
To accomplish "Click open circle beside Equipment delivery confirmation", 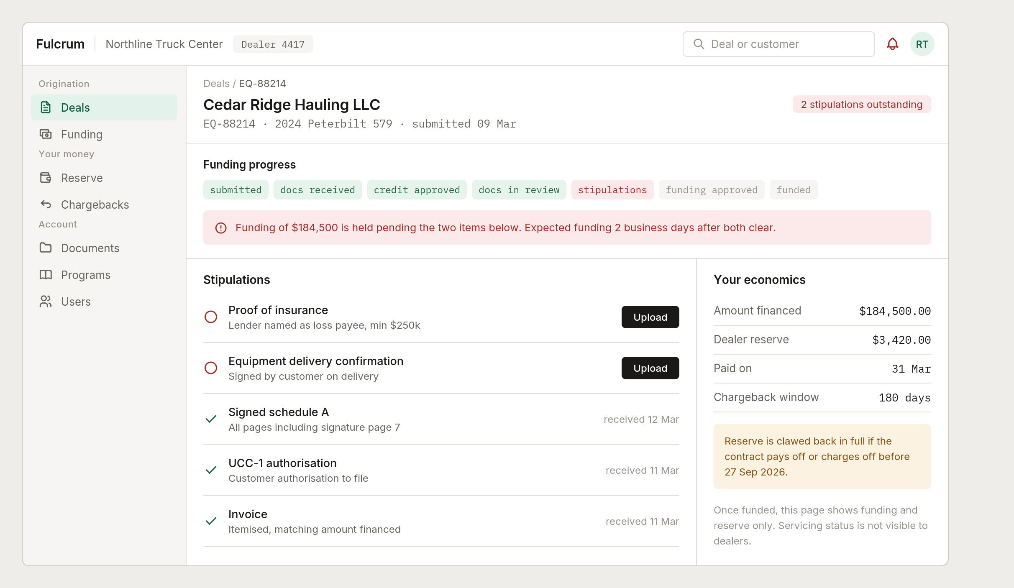I will 211,368.
